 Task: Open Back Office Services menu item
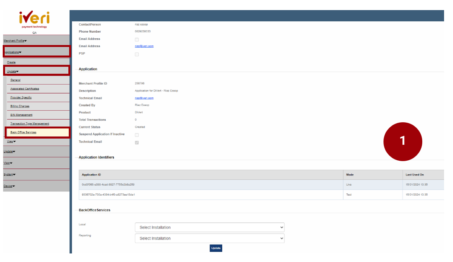tap(23, 132)
